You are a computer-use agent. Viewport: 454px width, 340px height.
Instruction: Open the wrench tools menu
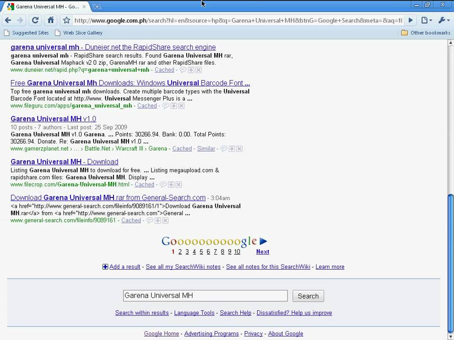(x=444, y=20)
